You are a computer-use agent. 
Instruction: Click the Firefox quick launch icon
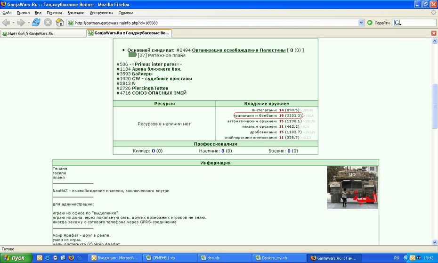[x=71, y=258]
